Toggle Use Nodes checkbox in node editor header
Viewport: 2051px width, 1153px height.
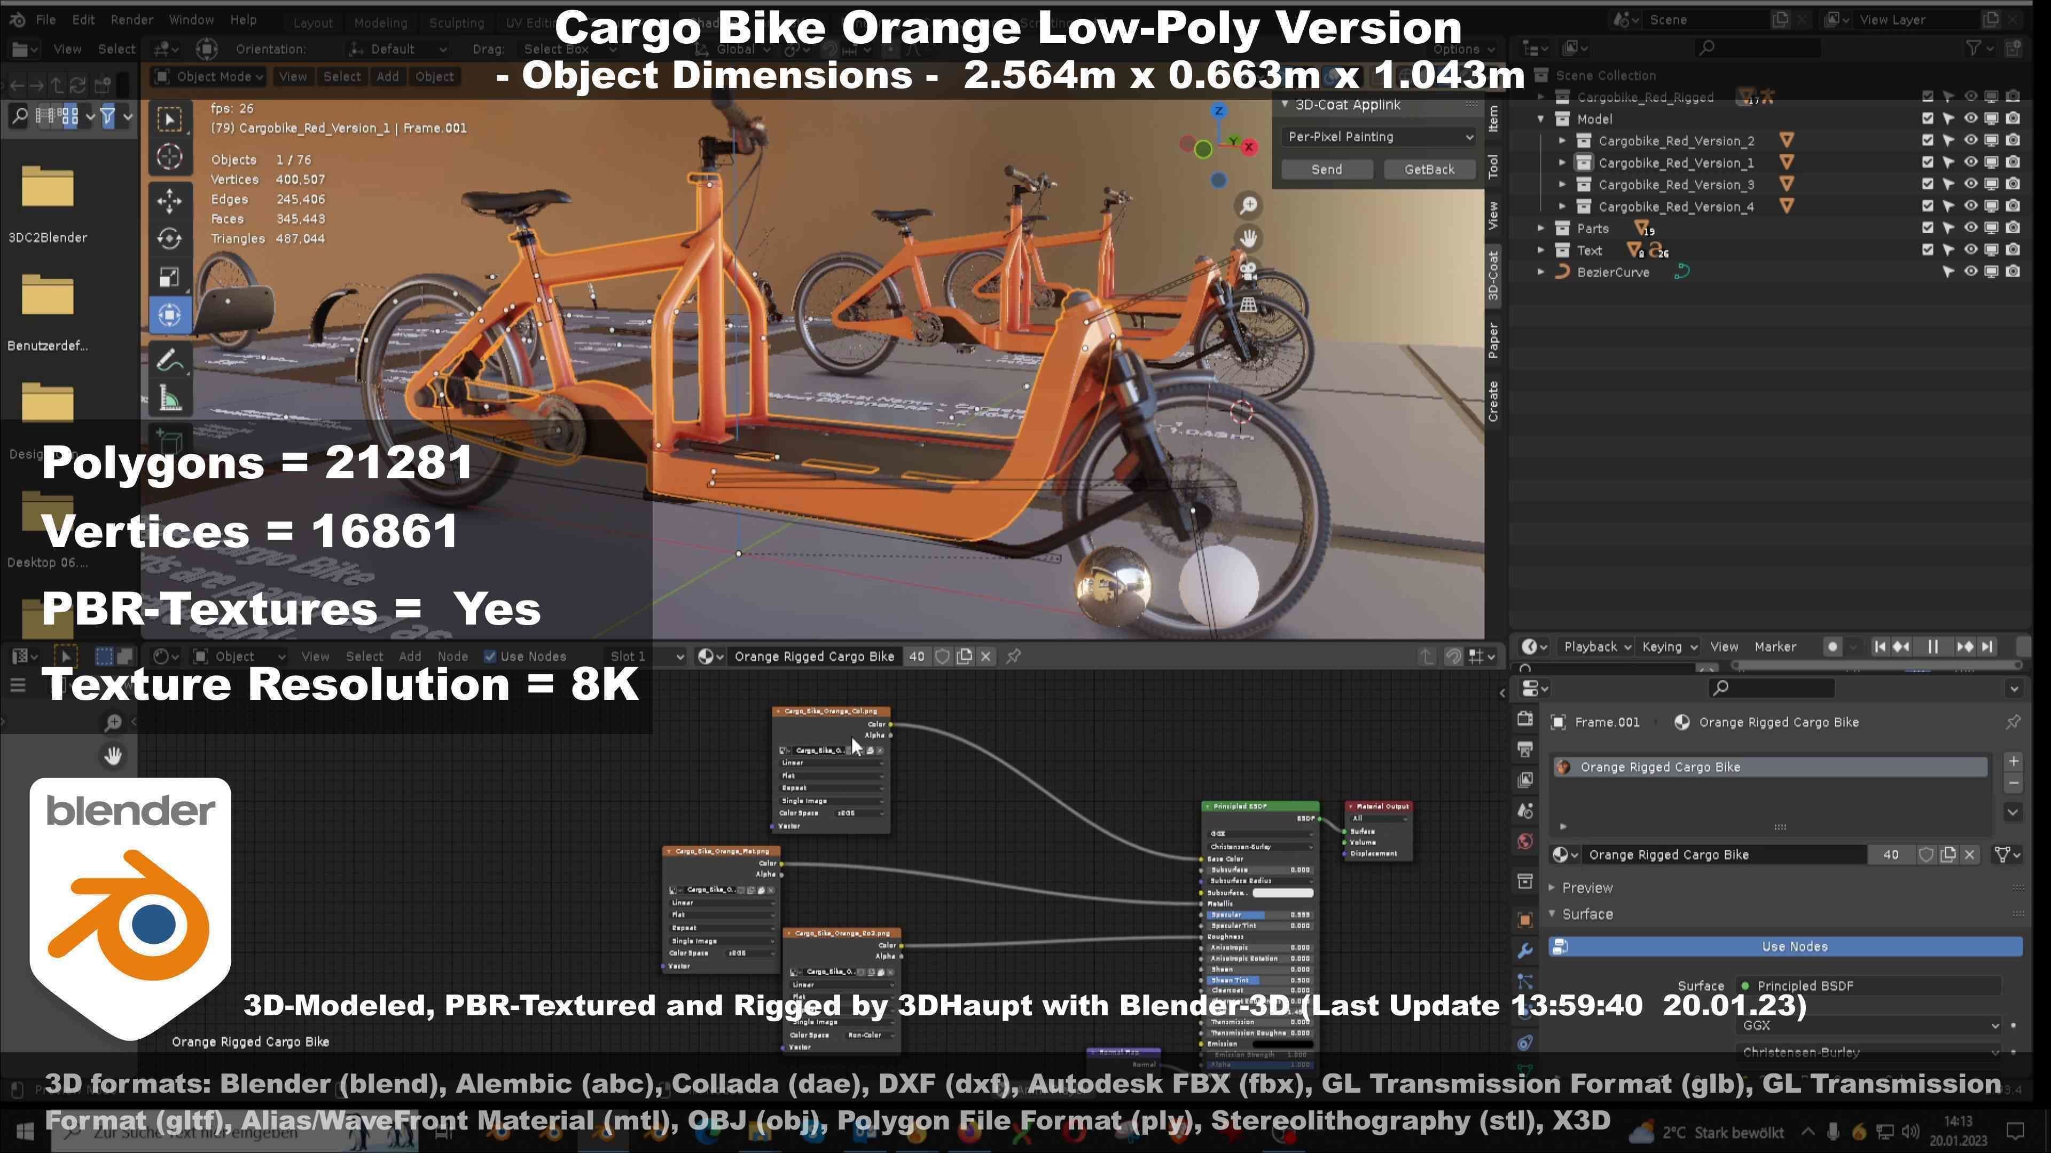click(x=490, y=657)
